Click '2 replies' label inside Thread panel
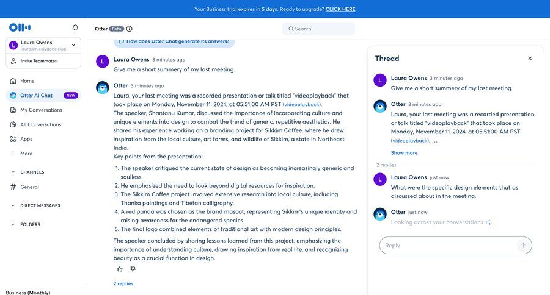 pos(386,165)
